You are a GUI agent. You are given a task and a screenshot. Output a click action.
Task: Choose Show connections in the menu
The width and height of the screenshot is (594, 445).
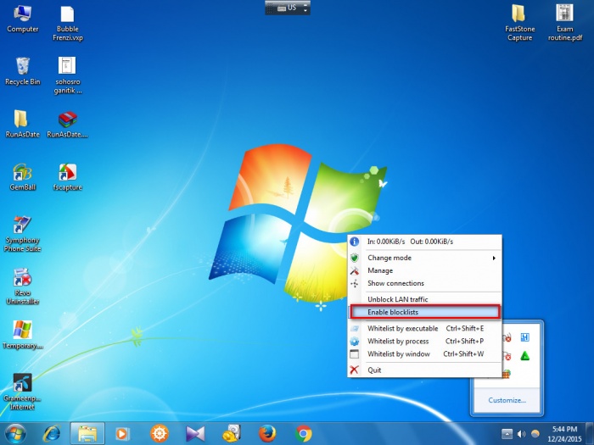tap(395, 283)
